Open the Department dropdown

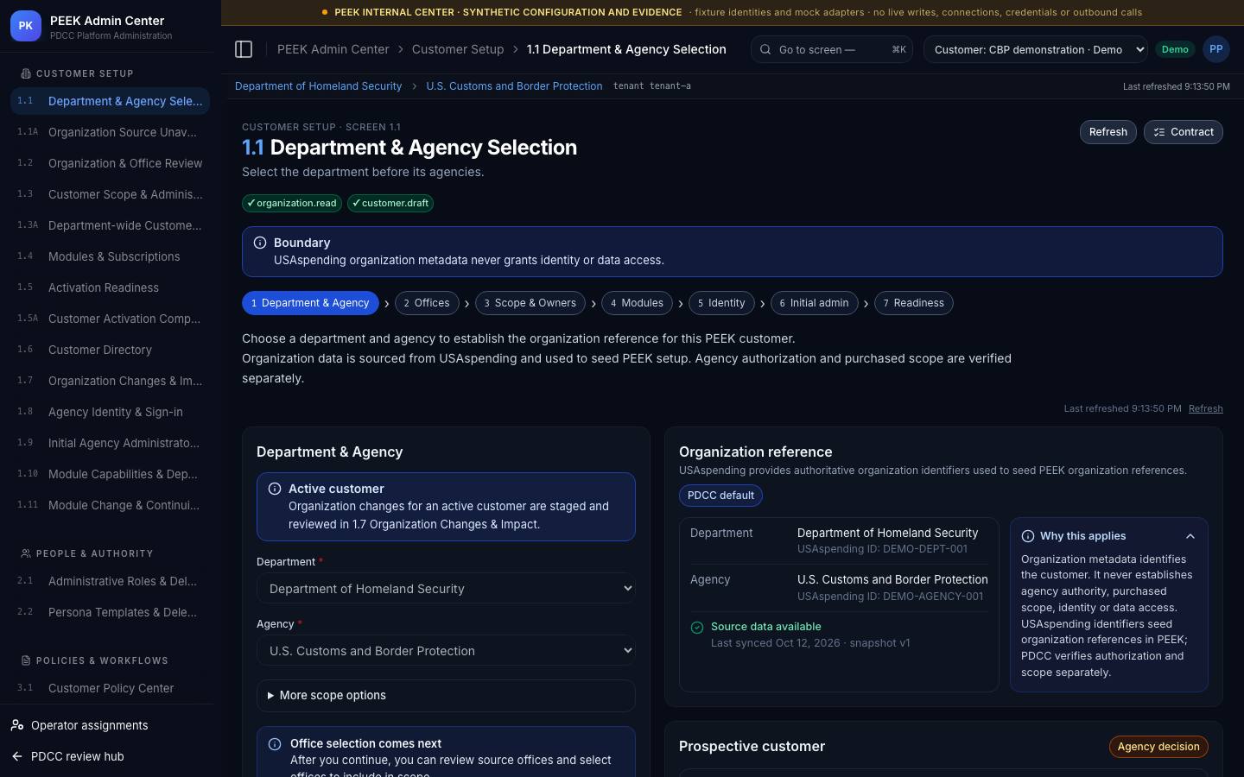[446, 589]
